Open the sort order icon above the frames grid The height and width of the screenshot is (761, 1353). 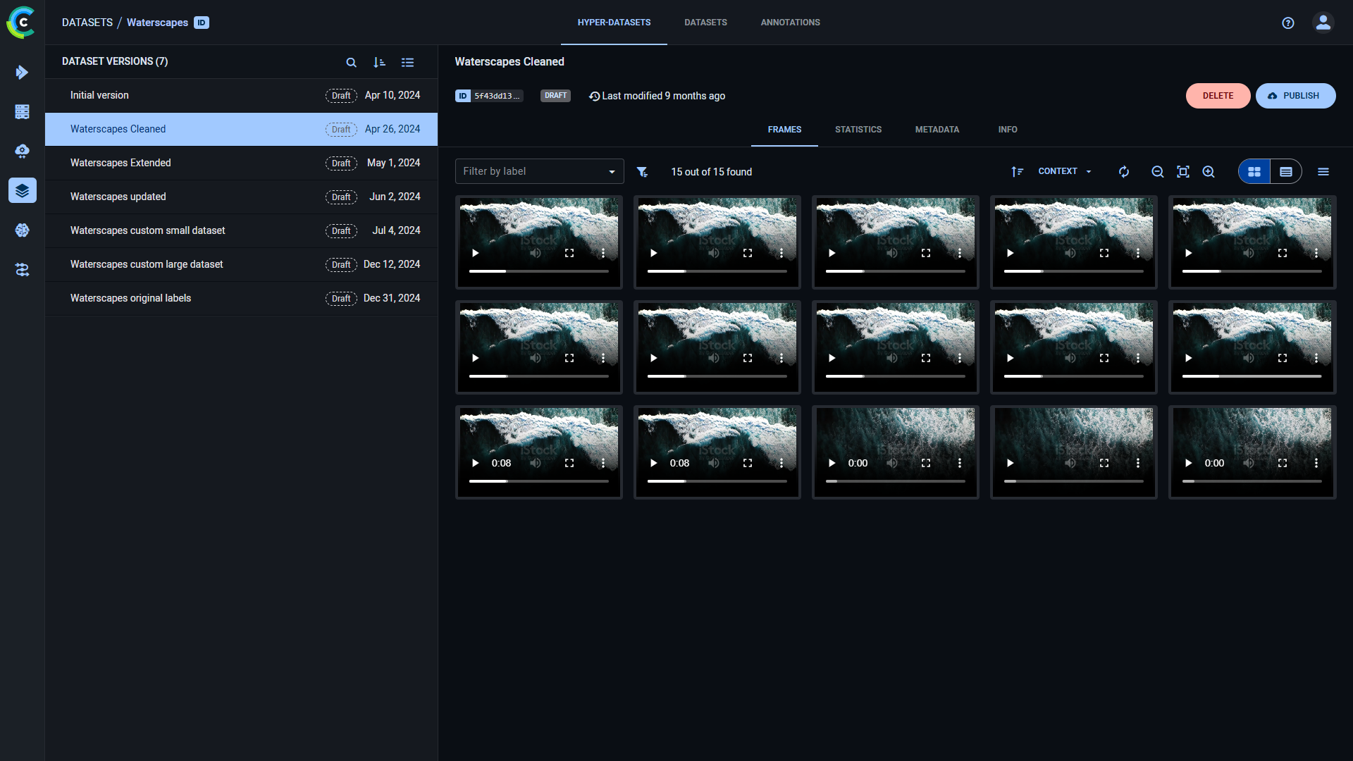click(1017, 171)
